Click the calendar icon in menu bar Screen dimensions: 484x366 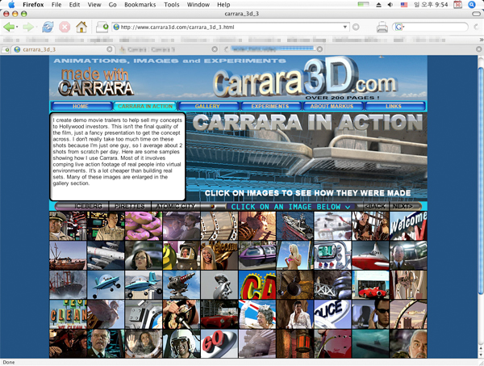point(457,5)
